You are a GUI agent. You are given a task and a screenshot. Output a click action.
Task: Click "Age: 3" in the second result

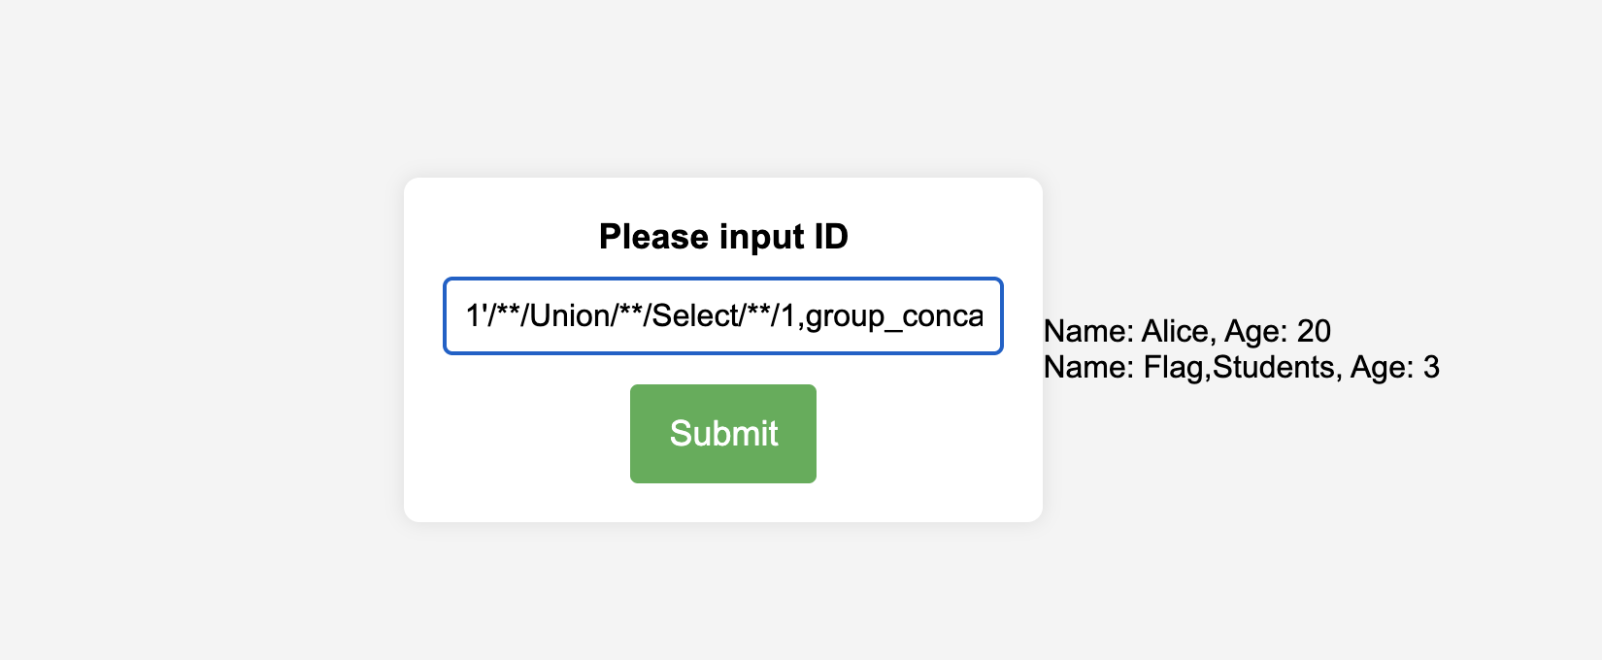point(1395,367)
